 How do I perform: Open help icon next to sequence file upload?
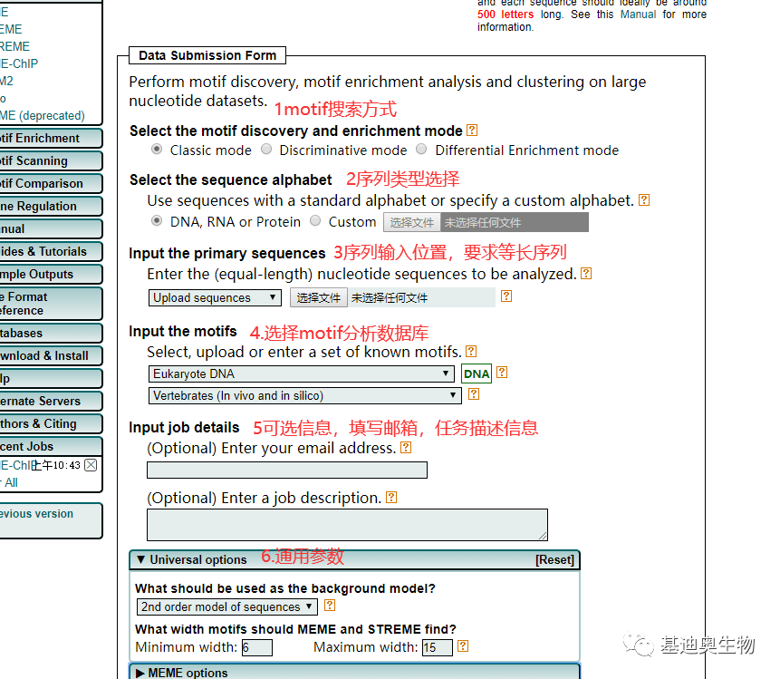506,296
